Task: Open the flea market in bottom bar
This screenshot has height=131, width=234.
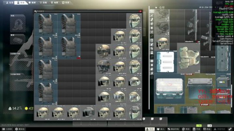Action: (173, 129)
